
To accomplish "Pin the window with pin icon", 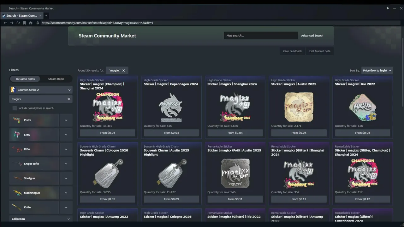I will 388,8.
